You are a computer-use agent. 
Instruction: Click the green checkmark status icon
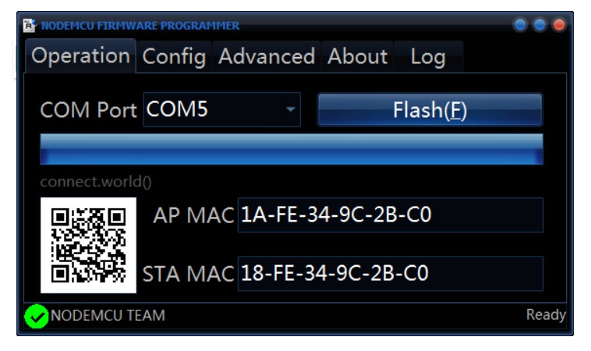tap(36, 316)
